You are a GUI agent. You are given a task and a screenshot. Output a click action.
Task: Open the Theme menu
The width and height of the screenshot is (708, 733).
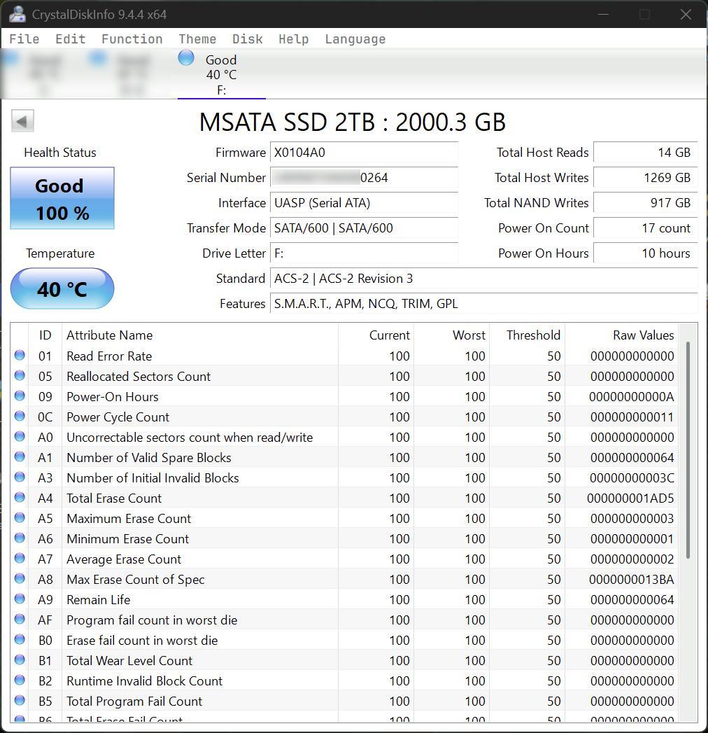(197, 39)
